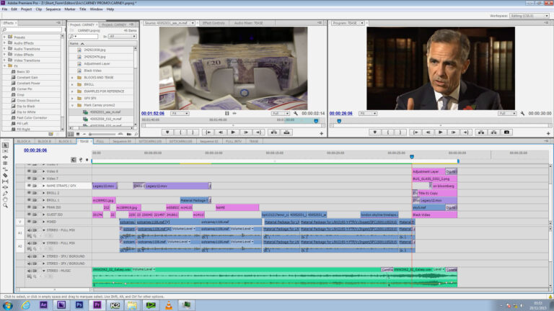Click Insert button in Source monitor
The image size is (554, 311).
pyautogui.click(x=274, y=132)
